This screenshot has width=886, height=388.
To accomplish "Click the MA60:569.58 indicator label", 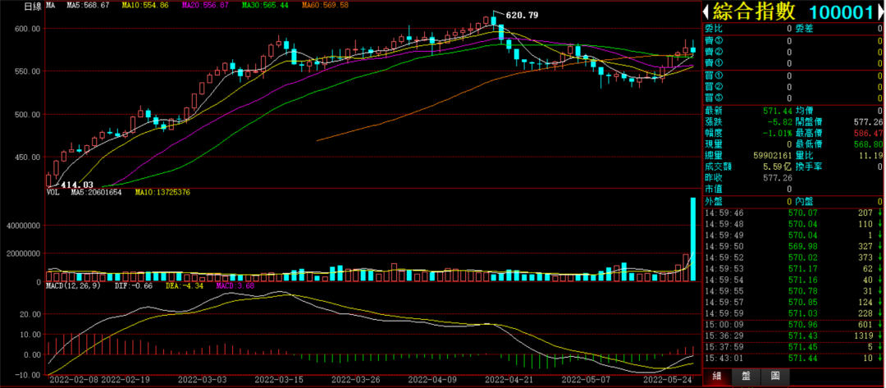I will tap(325, 6).
